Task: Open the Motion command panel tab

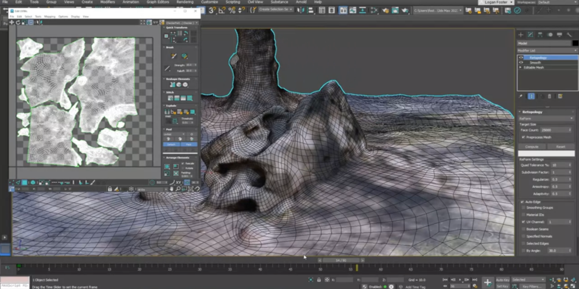Action: click(550, 35)
